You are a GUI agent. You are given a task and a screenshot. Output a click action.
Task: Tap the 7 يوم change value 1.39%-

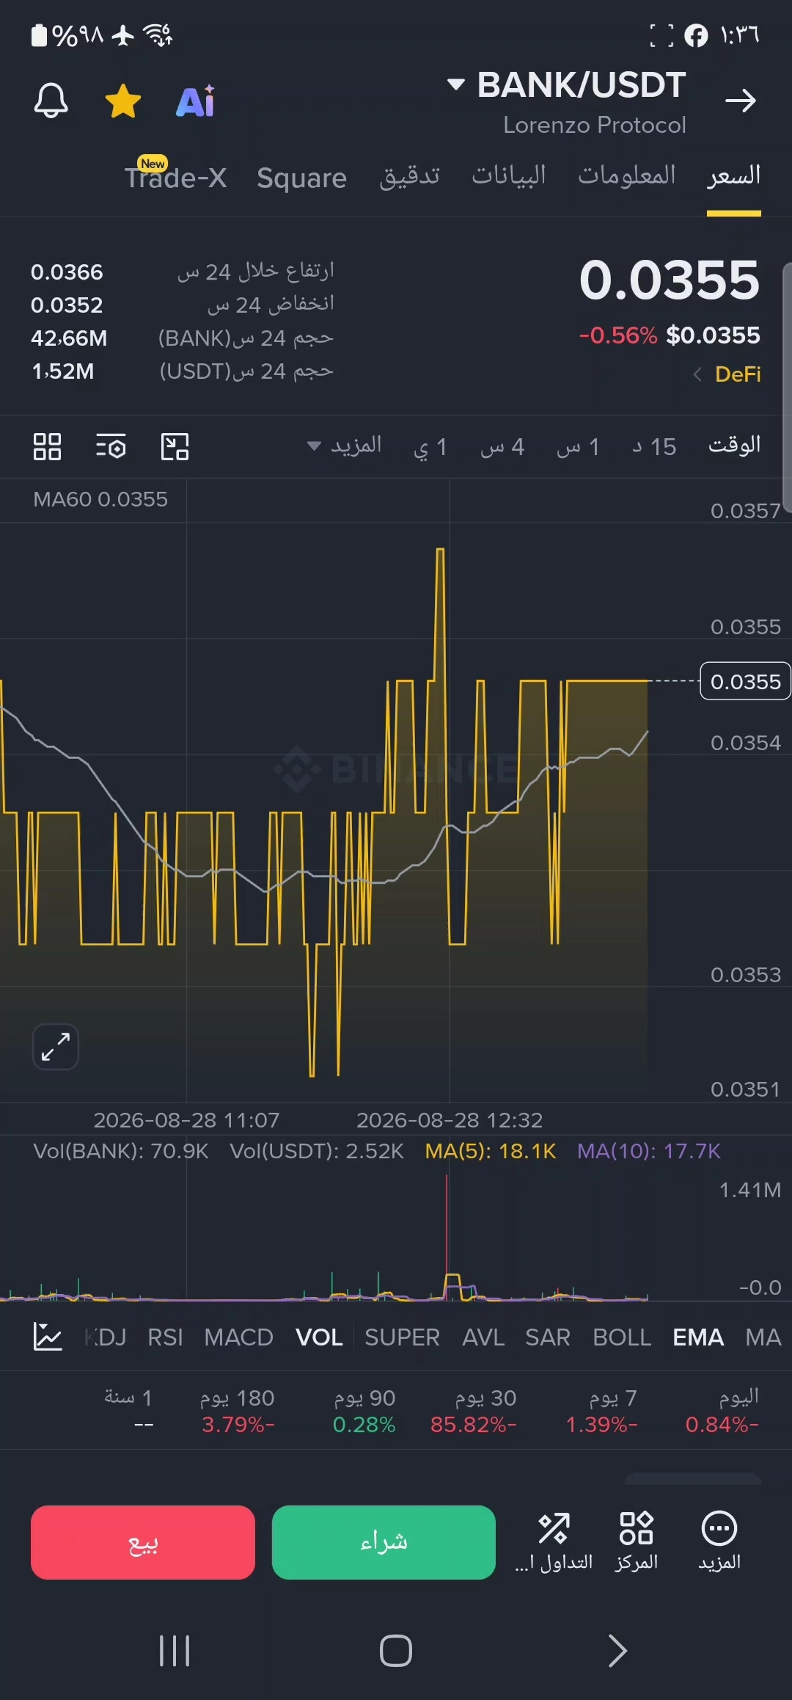click(601, 1425)
